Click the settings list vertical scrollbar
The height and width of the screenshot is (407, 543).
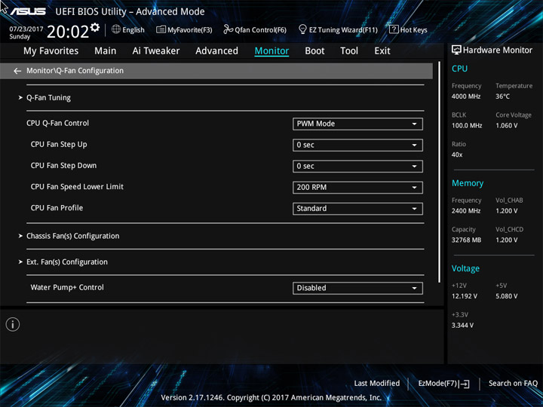point(440,172)
